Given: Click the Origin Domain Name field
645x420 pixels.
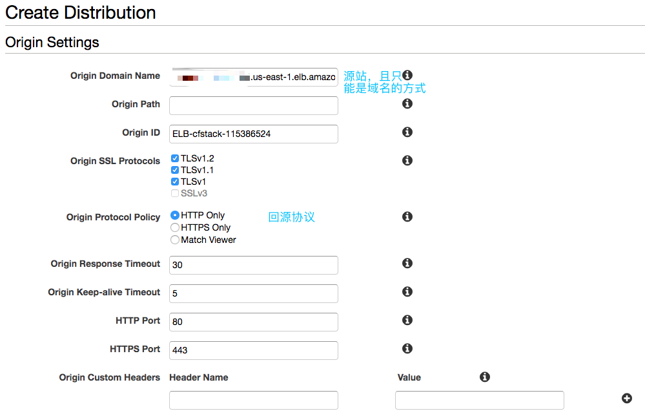Looking at the screenshot, I should pos(253,77).
